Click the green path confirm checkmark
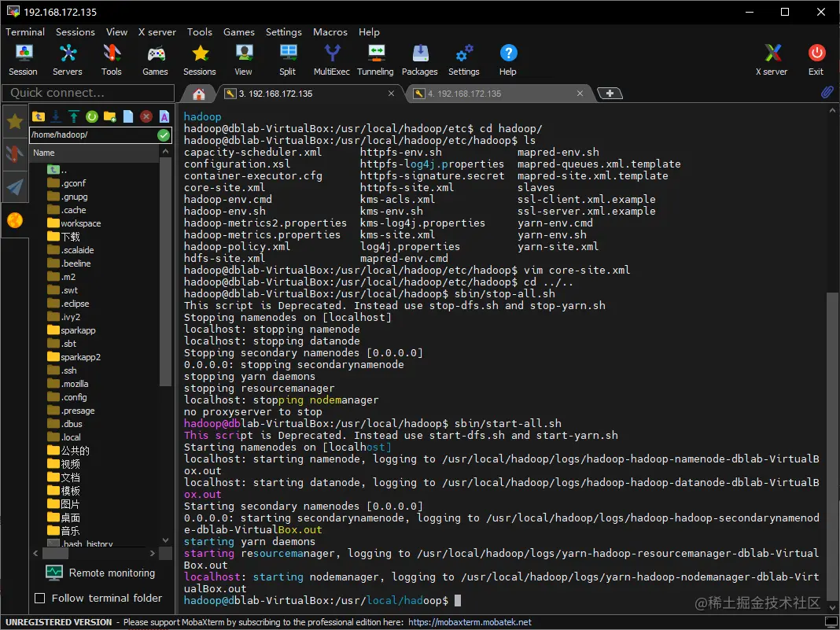The width and height of the screenshot is (840, 630). coord(164,135)
